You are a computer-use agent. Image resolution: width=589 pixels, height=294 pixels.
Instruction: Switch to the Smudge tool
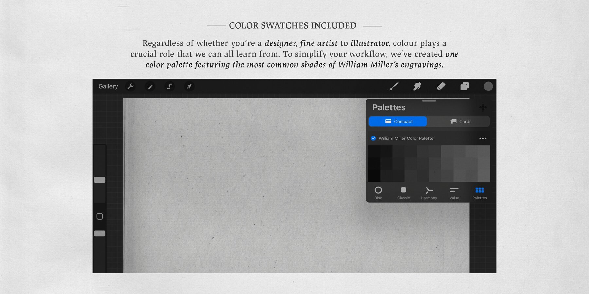click(x=418, y=86)
